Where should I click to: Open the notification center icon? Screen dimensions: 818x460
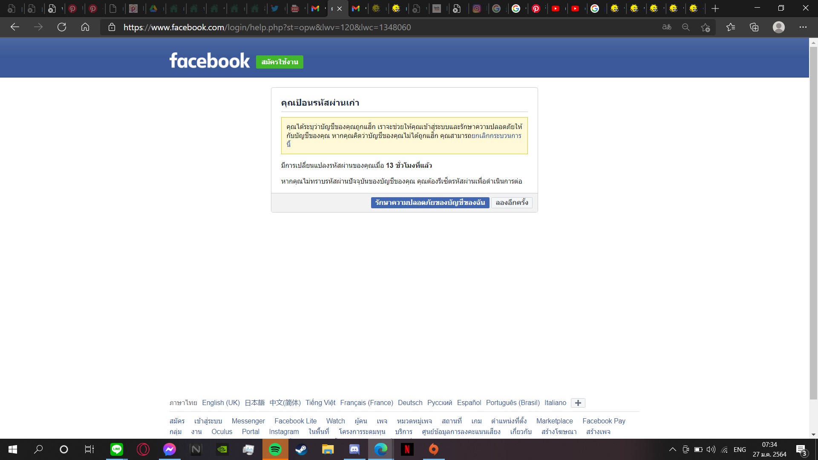pyautogui.click(x=801, y=450)
